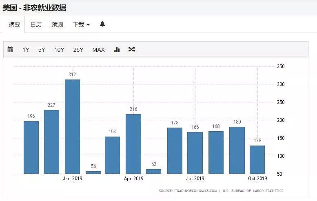This screenshot has width=317, height=201.
Task: Open the 下载 dropdown menu
Action: point(81,24)
